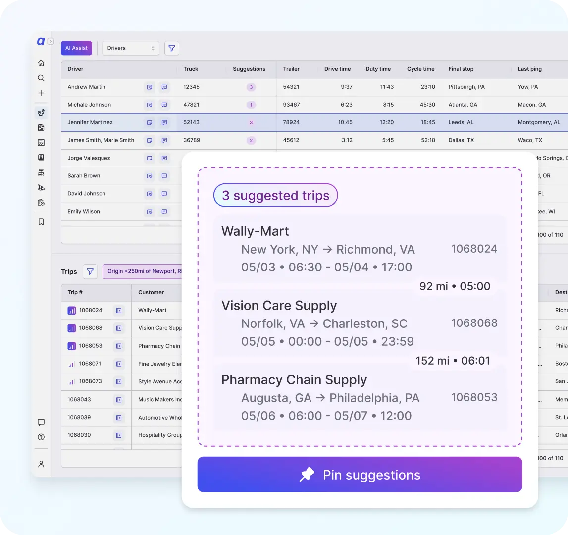Open the documents icon in sidebar
The image size is (568, 535).
[41, 128]
